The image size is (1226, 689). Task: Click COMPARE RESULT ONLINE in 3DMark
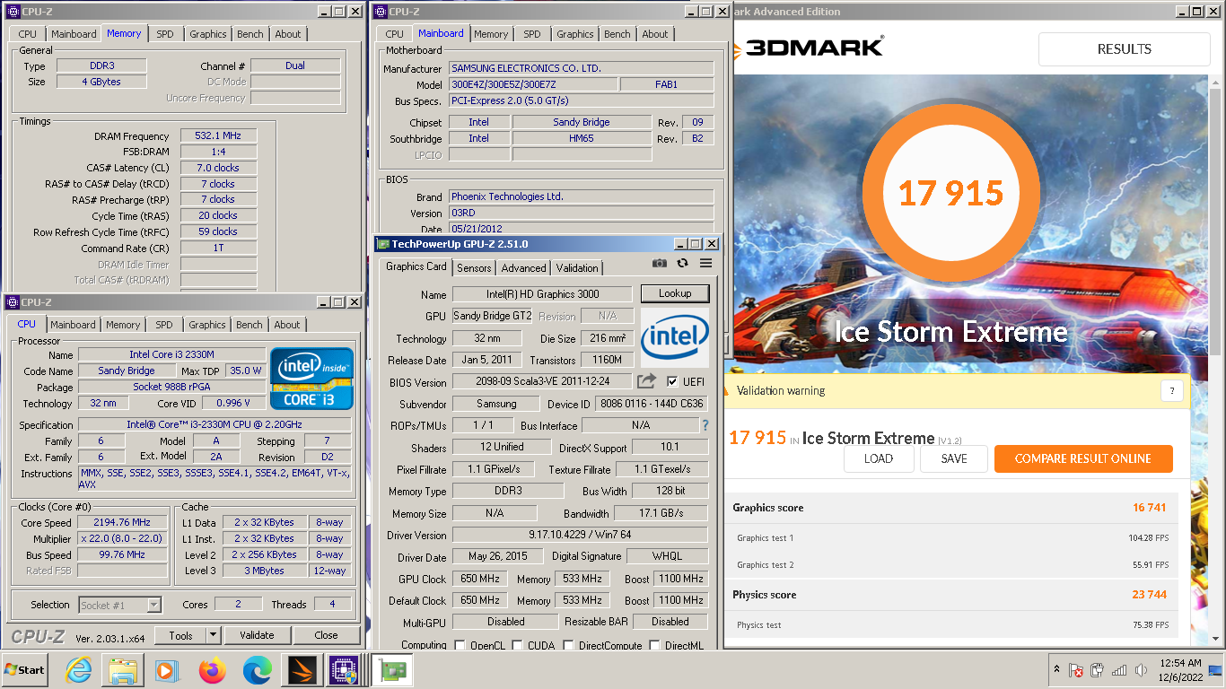1083,458
